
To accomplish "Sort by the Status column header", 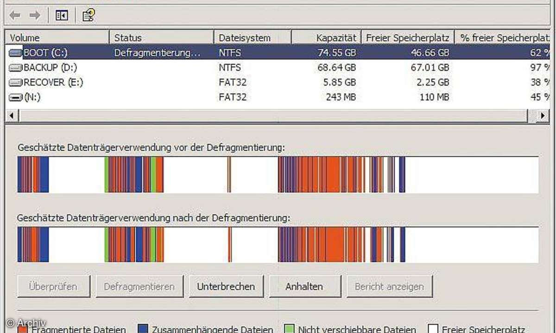I will tap(161, 37).
